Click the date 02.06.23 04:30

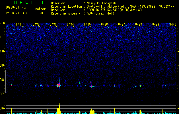coord(17,13)
